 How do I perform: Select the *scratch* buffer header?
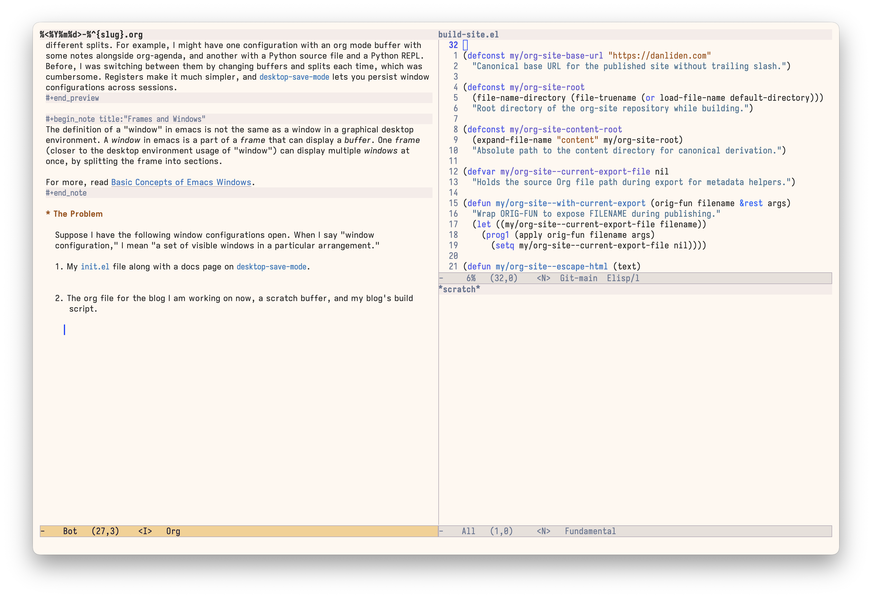click(459, 289)
